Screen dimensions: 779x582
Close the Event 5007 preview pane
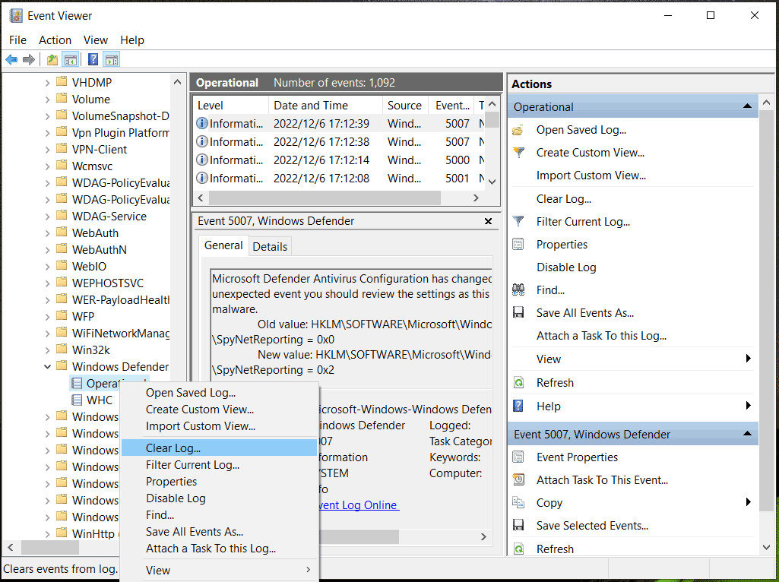click(x=489, y=221)
